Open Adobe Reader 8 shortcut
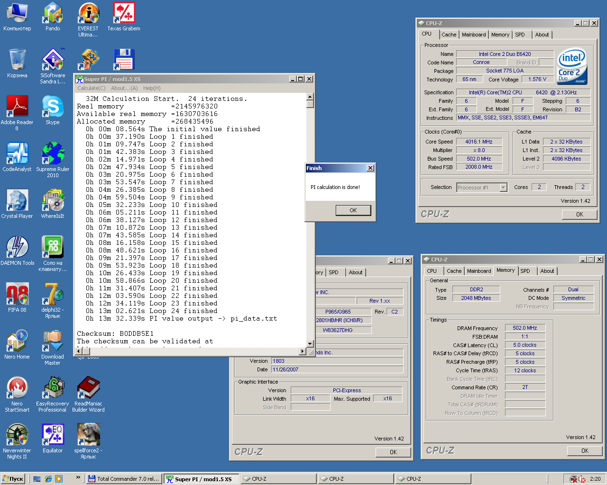Image resolution: width=607 pixels, height=485 pixels. [x=17, y=113]
